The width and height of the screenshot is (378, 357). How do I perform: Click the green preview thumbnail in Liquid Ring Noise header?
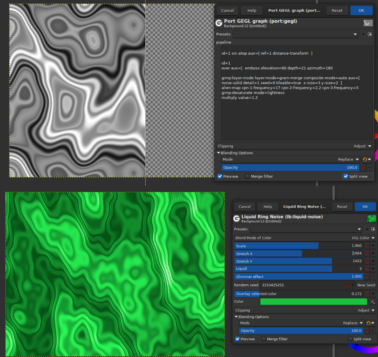pos(372,219)
